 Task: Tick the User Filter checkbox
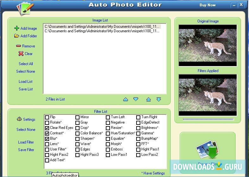click(47, 150)
